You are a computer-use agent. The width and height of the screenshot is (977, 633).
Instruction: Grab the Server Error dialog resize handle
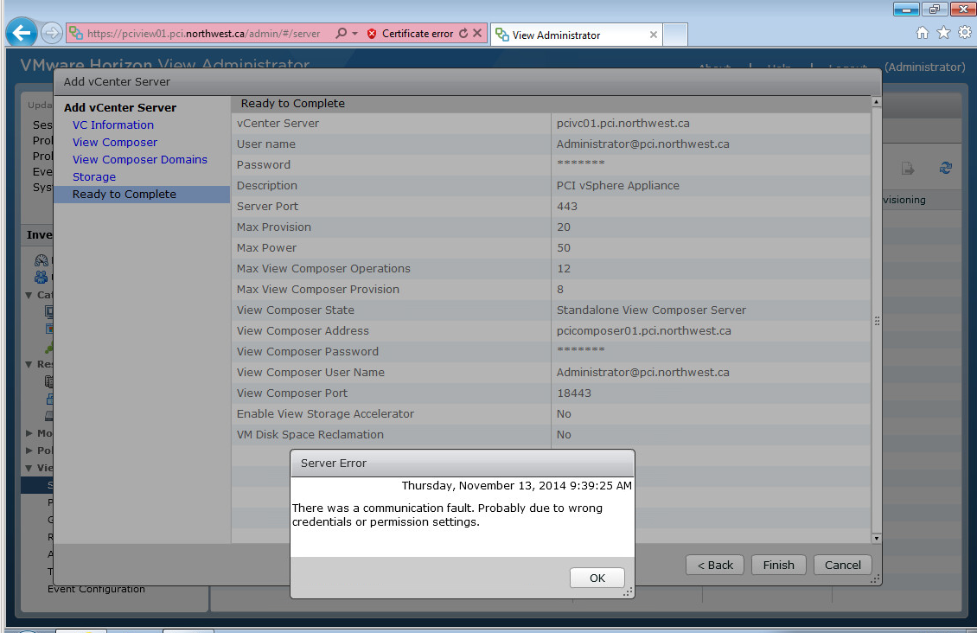(x=628, y=591)
